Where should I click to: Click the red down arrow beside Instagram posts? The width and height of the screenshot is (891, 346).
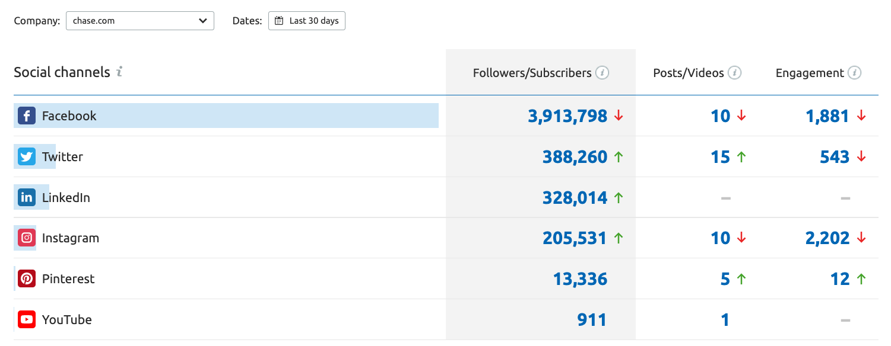pyautogui.click(x=741, y=238)
